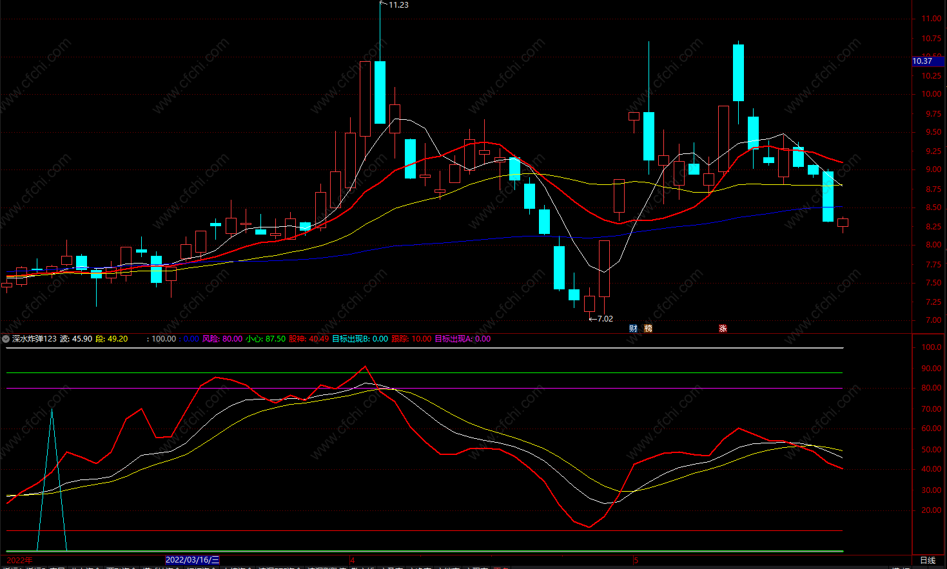
Task: Click the month 5 marker on timeline
Action: [636, 560]
